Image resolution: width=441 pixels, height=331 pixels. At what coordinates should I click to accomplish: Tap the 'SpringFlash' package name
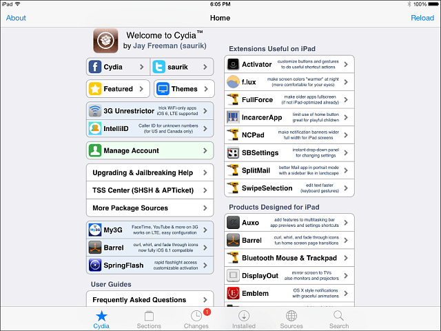click(x=123, y=265)
